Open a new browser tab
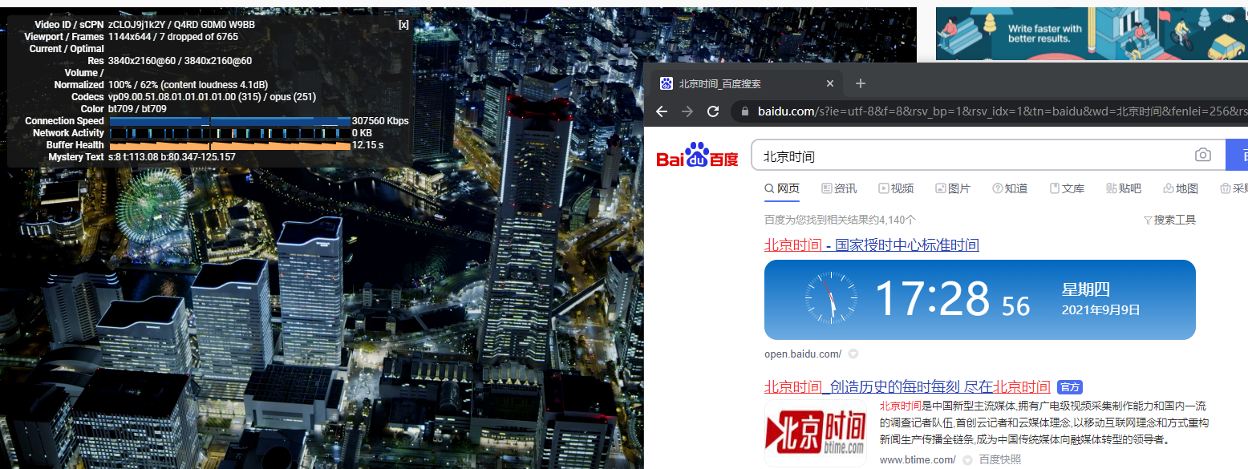Viewport: 1248px width, 469px height. pos(861,83)
